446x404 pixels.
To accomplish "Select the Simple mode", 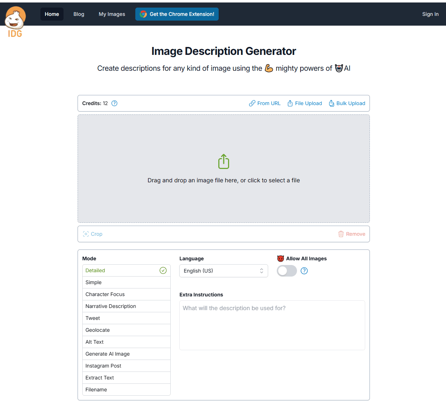I will 126,282.
